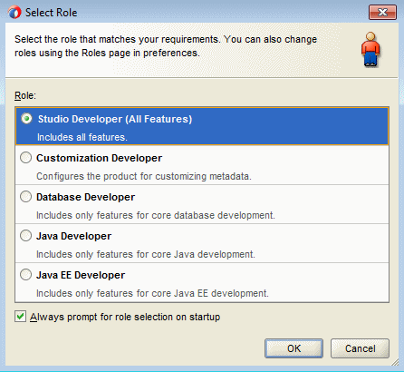Click the JDeveloper icon in the title bar

point(14,13)
